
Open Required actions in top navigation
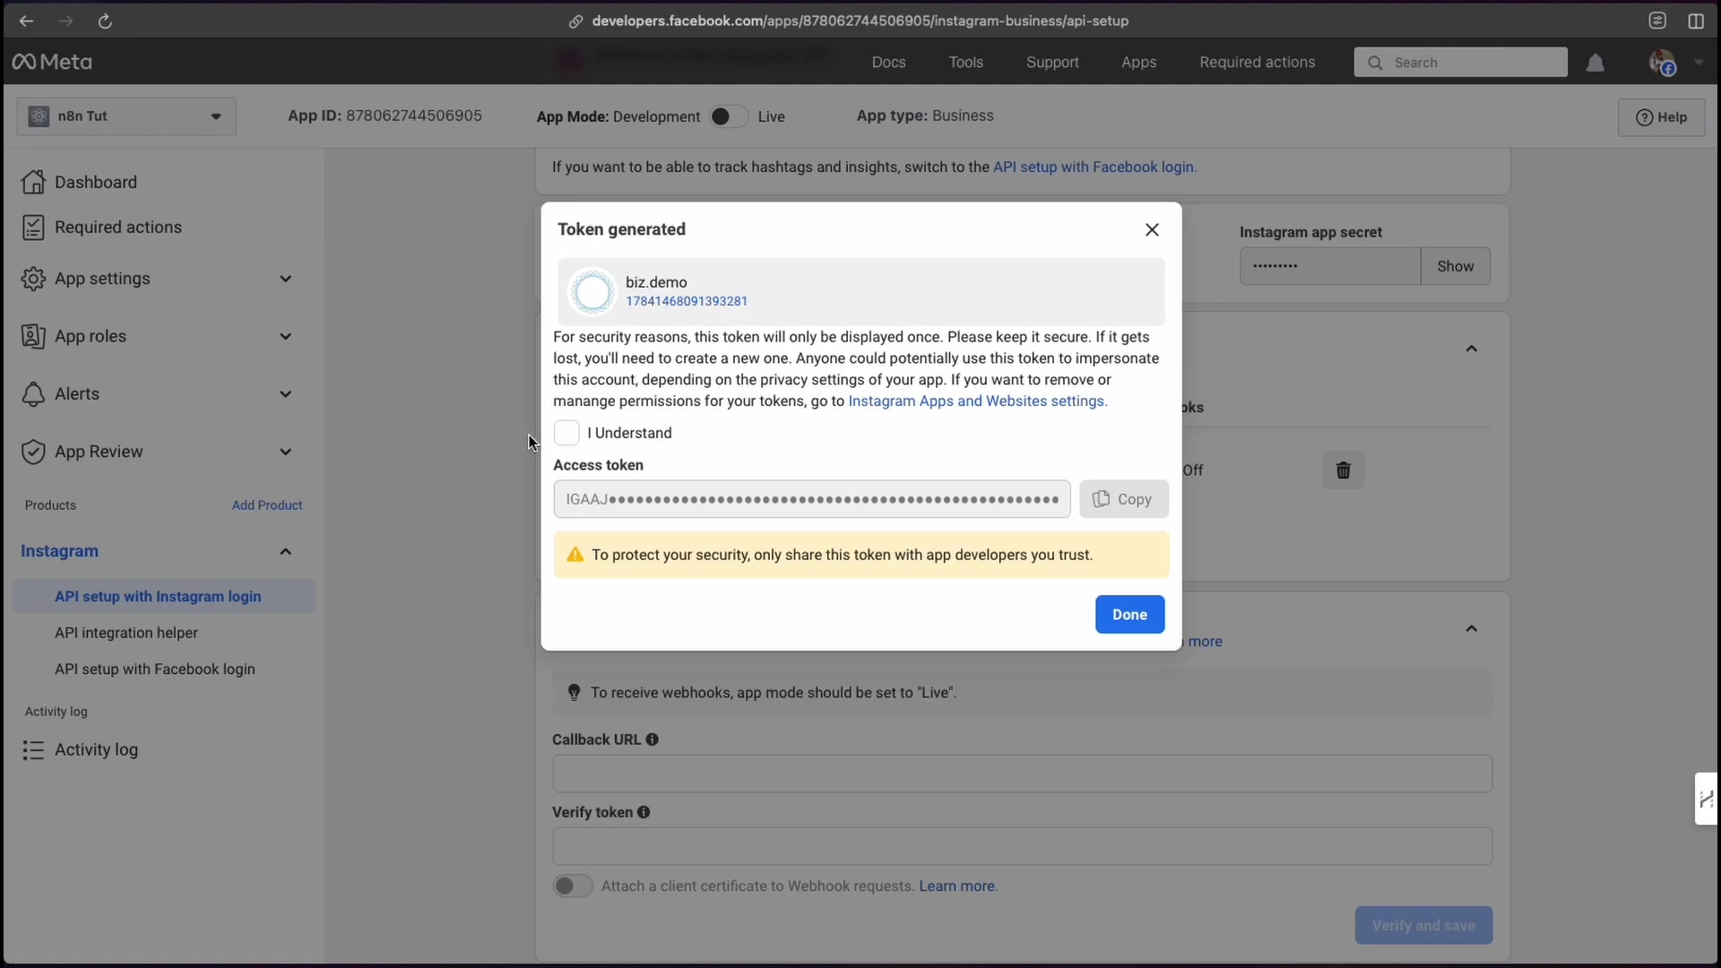click(1257, 62)
